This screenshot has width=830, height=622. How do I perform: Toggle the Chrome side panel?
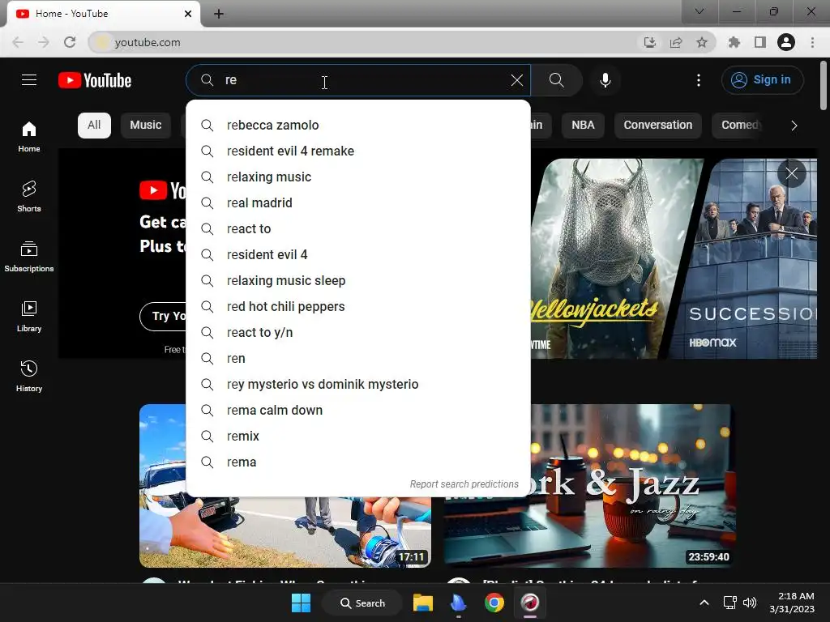tap(760, 42)
